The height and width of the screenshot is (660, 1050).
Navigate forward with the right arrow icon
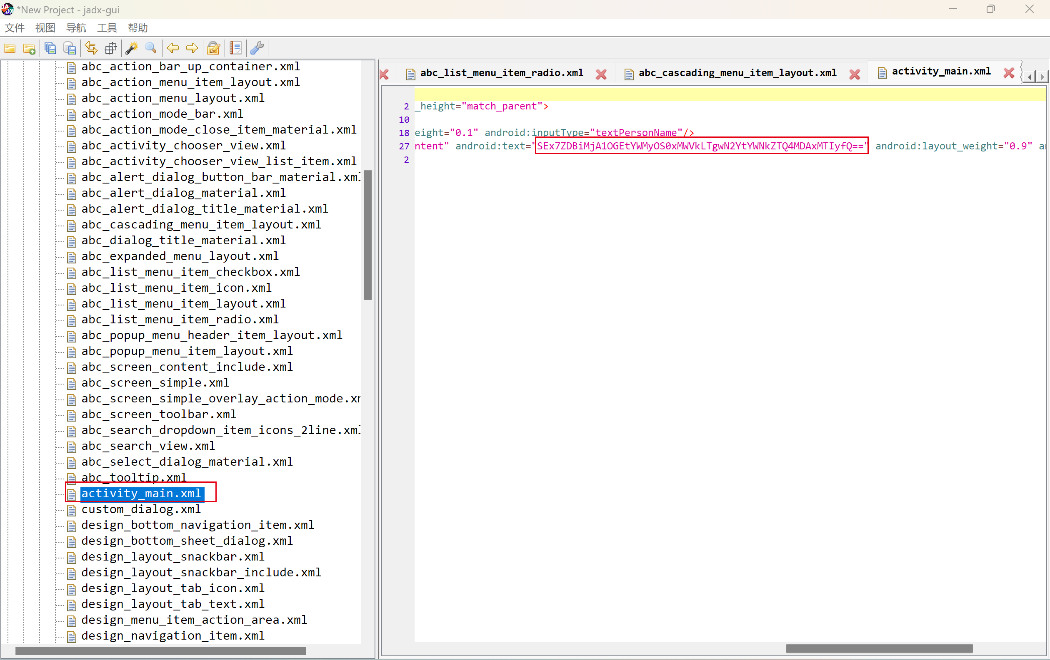tap(192, 48)
